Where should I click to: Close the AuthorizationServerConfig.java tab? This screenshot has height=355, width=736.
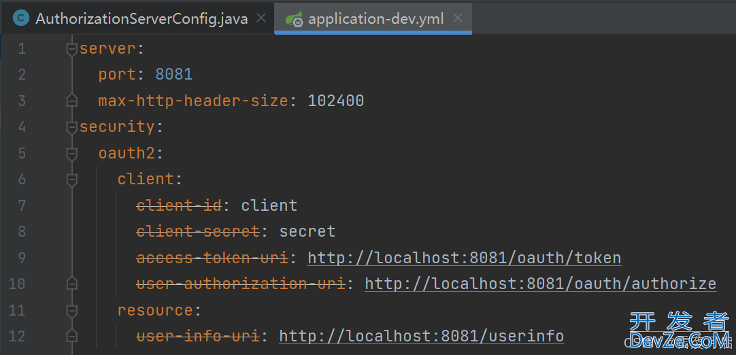click(262, 18)
